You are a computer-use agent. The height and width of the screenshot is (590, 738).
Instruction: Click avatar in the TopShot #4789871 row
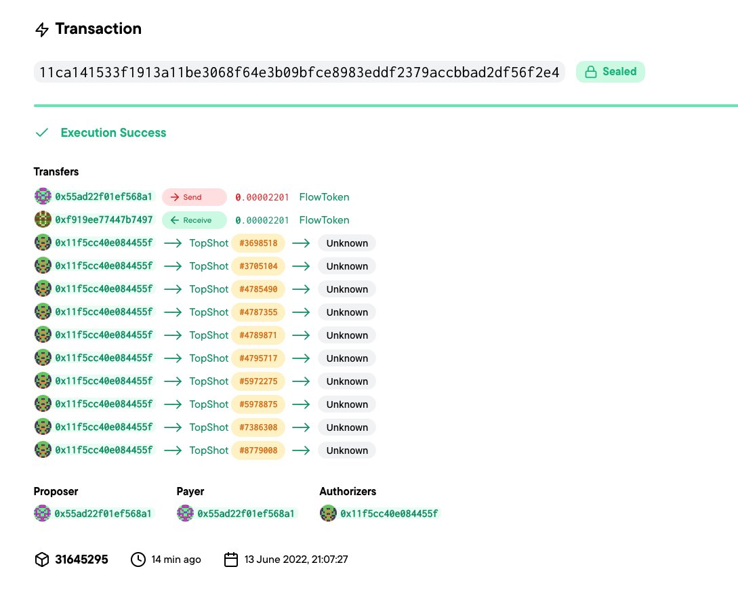(x=43, y=335)
